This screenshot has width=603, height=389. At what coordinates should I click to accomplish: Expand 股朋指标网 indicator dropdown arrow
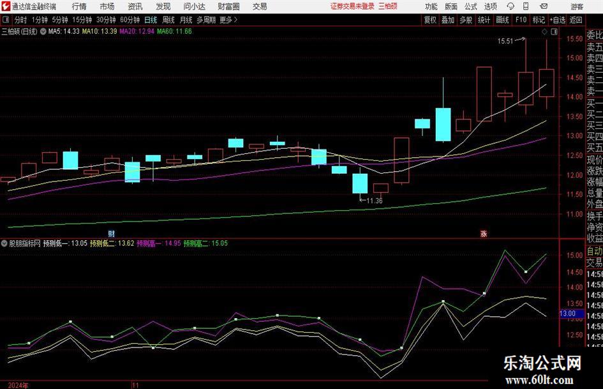[x=4, y=243]
